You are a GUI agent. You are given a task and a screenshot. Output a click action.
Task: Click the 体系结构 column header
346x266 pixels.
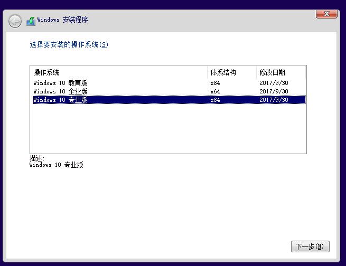coord(232,72)
